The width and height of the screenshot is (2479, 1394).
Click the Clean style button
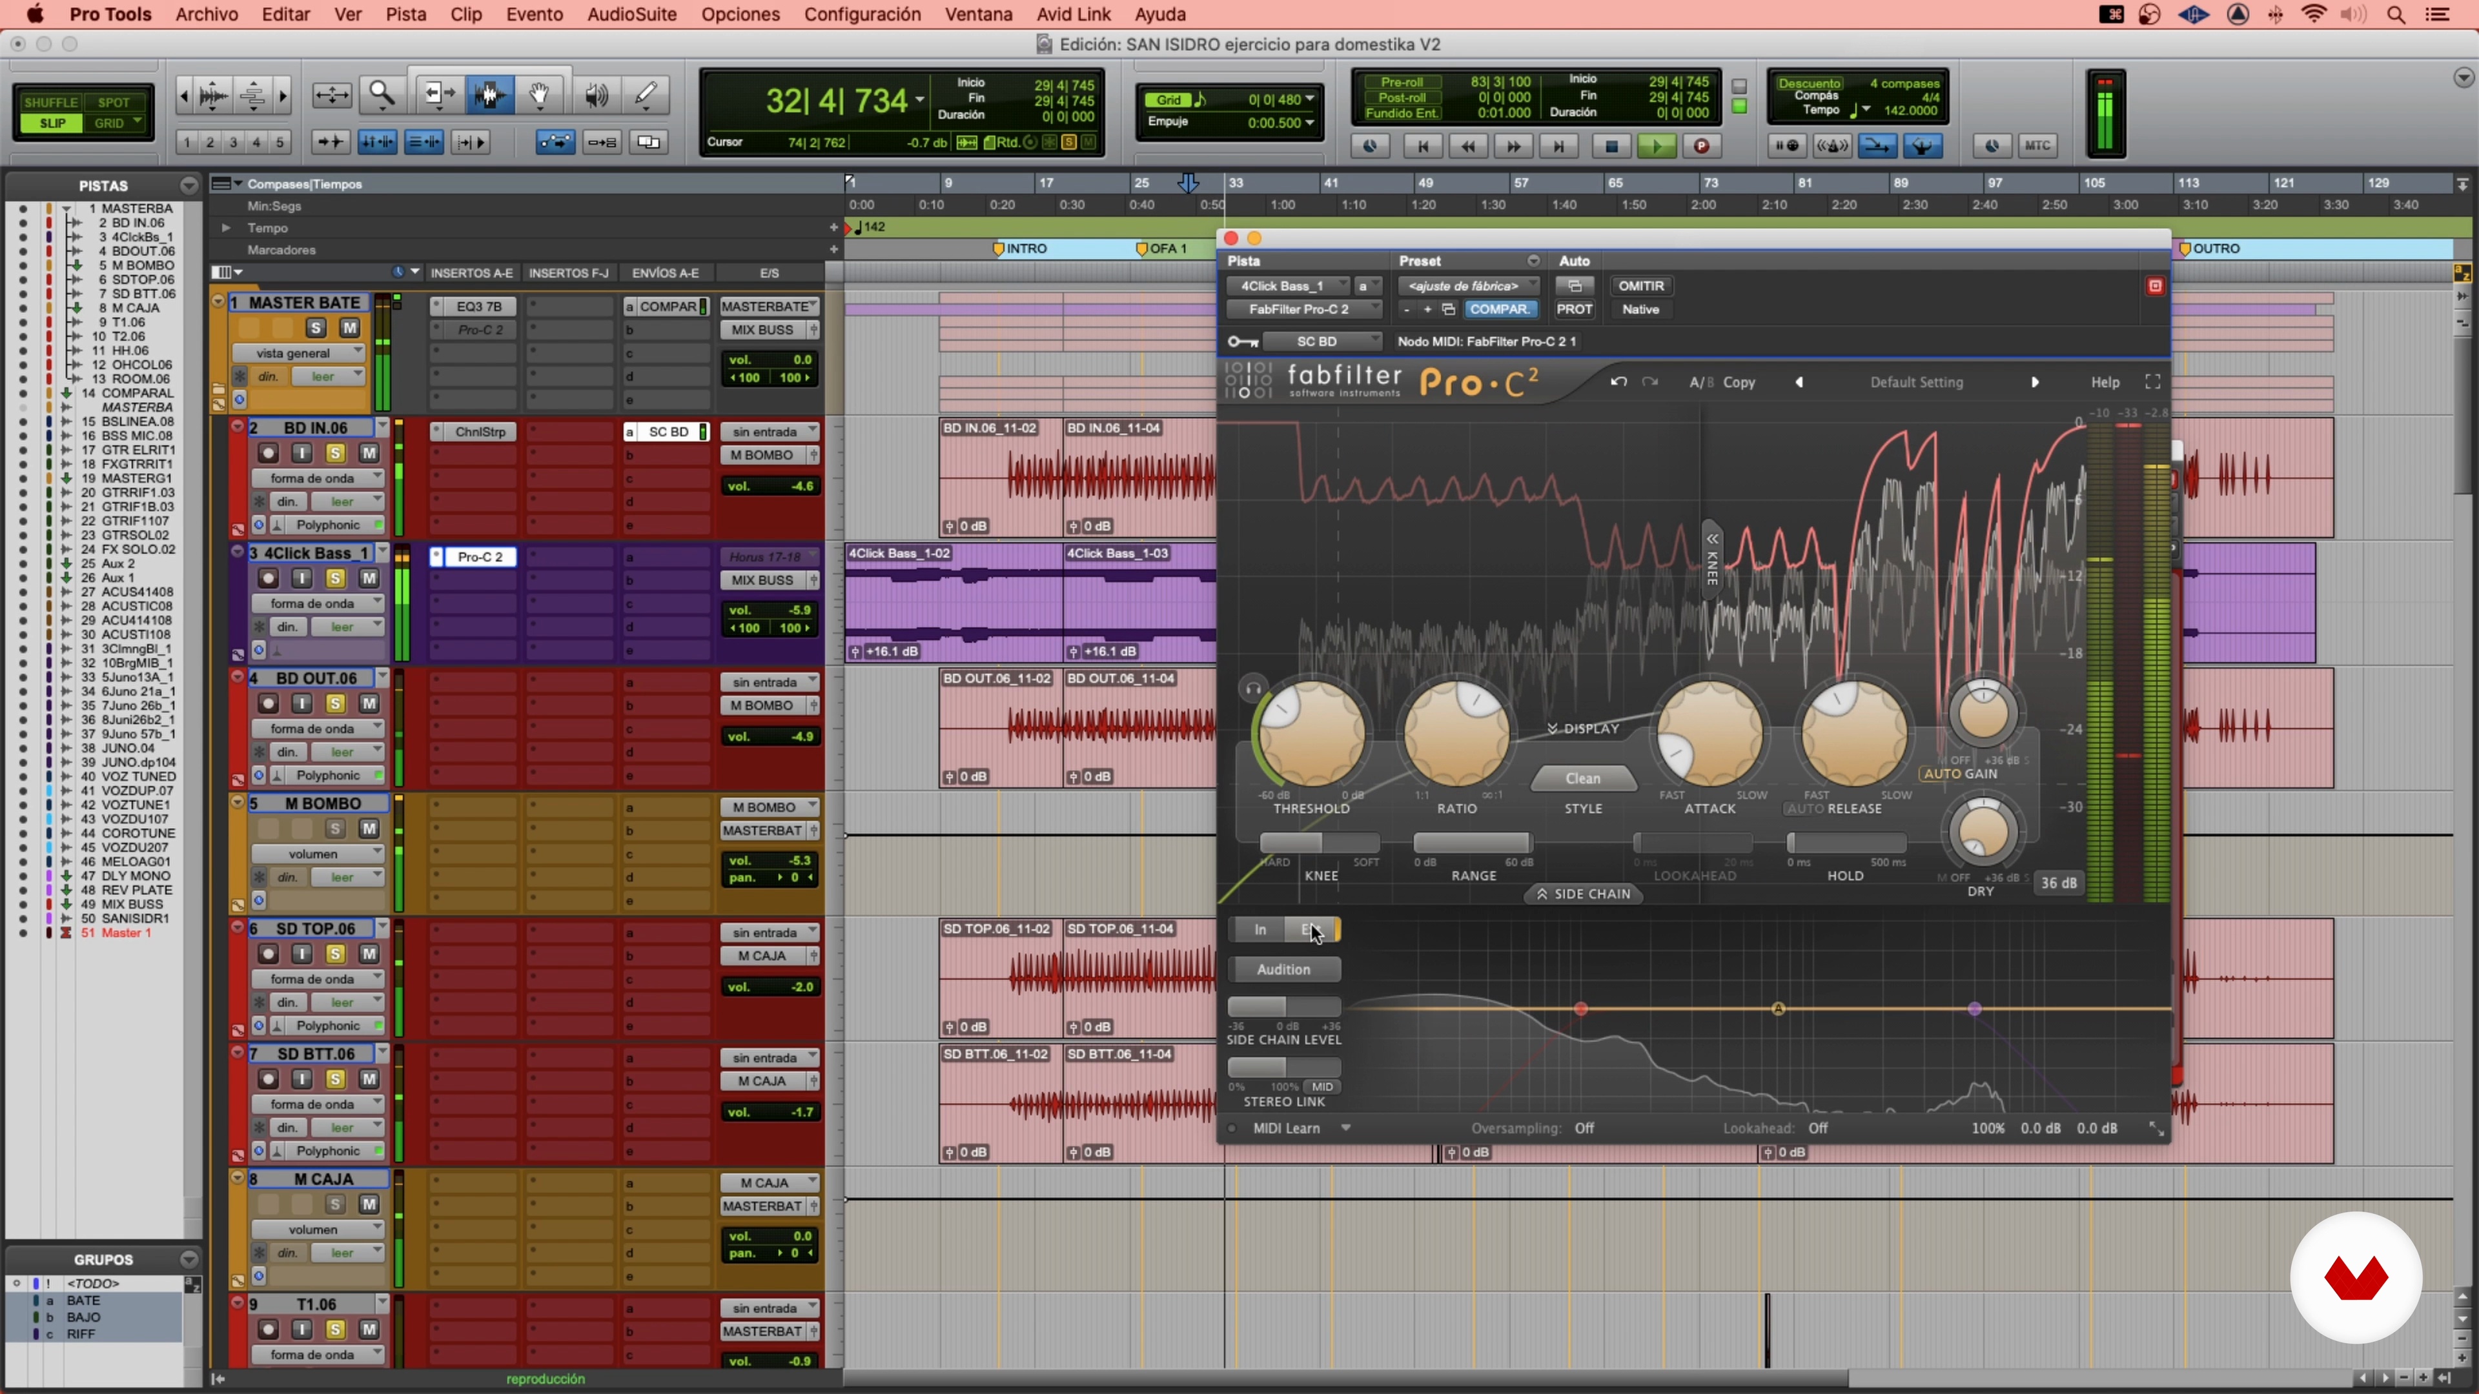(1582, 778)
